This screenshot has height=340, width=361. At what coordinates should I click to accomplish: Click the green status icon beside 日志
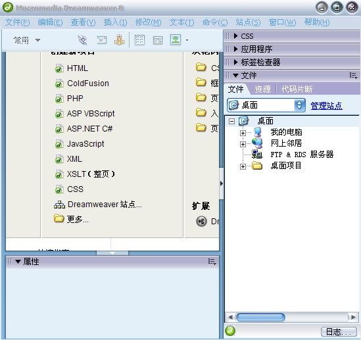coord(230,331)
